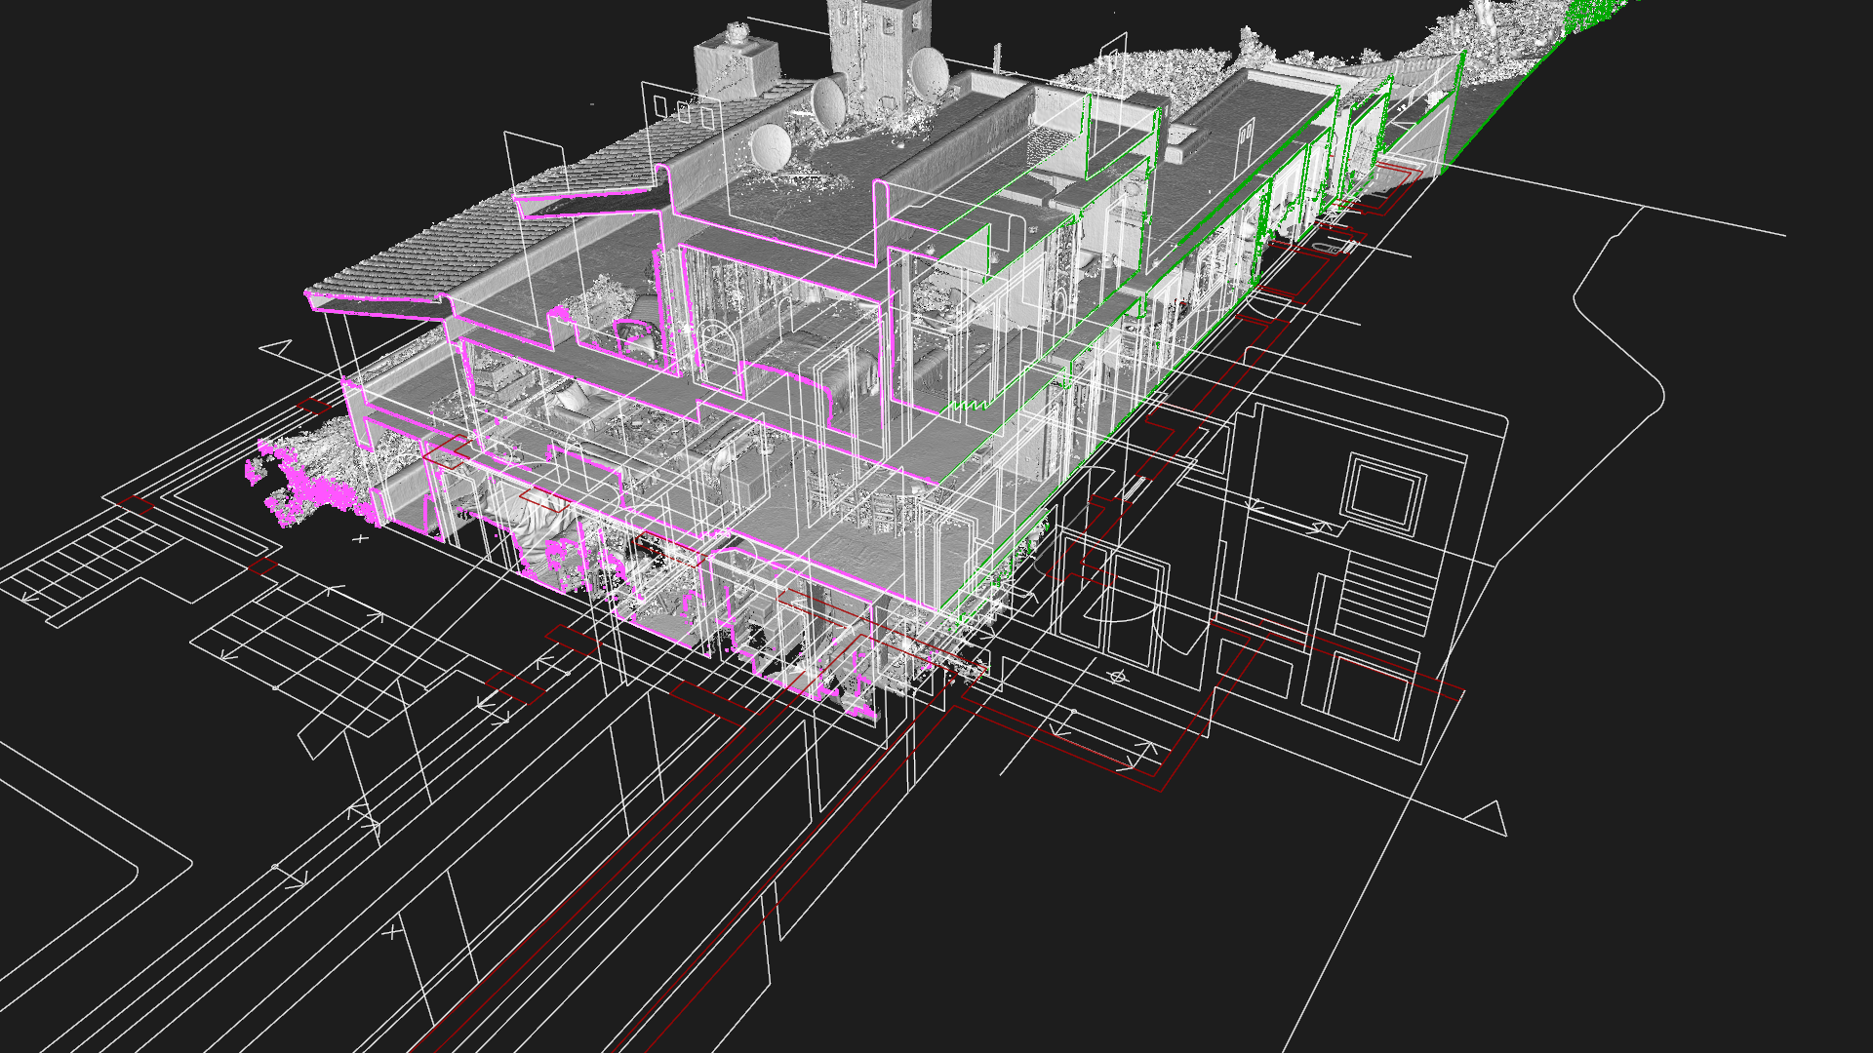This screenshot has width=1873, height=1053.
Task: Click the triangular section marker left of building
Action: (277, 348)
